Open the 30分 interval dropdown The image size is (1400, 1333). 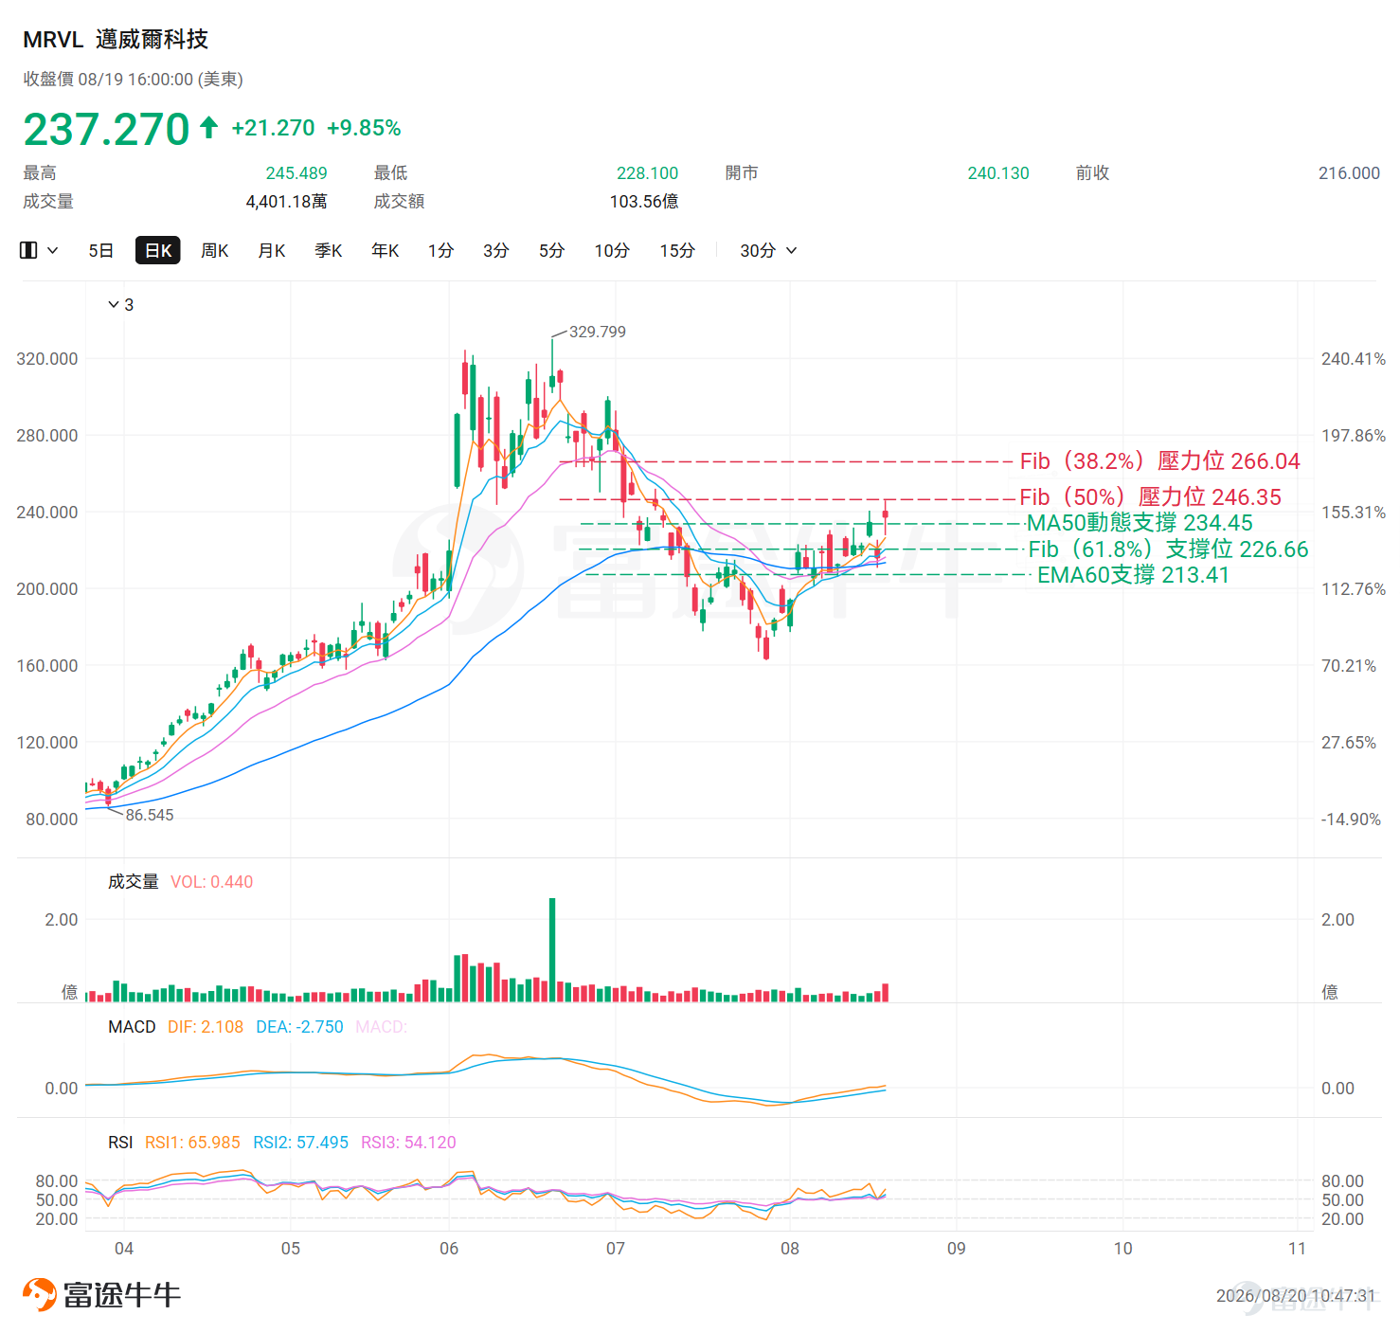coord(768,250)
